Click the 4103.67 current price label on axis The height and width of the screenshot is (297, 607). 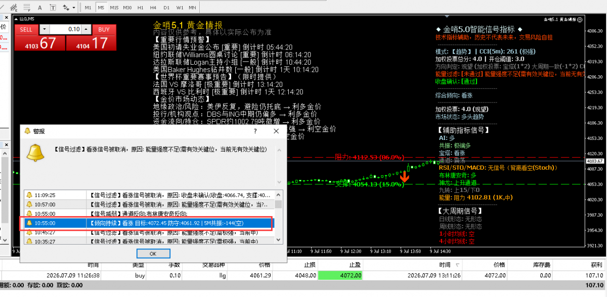point(595,161)
